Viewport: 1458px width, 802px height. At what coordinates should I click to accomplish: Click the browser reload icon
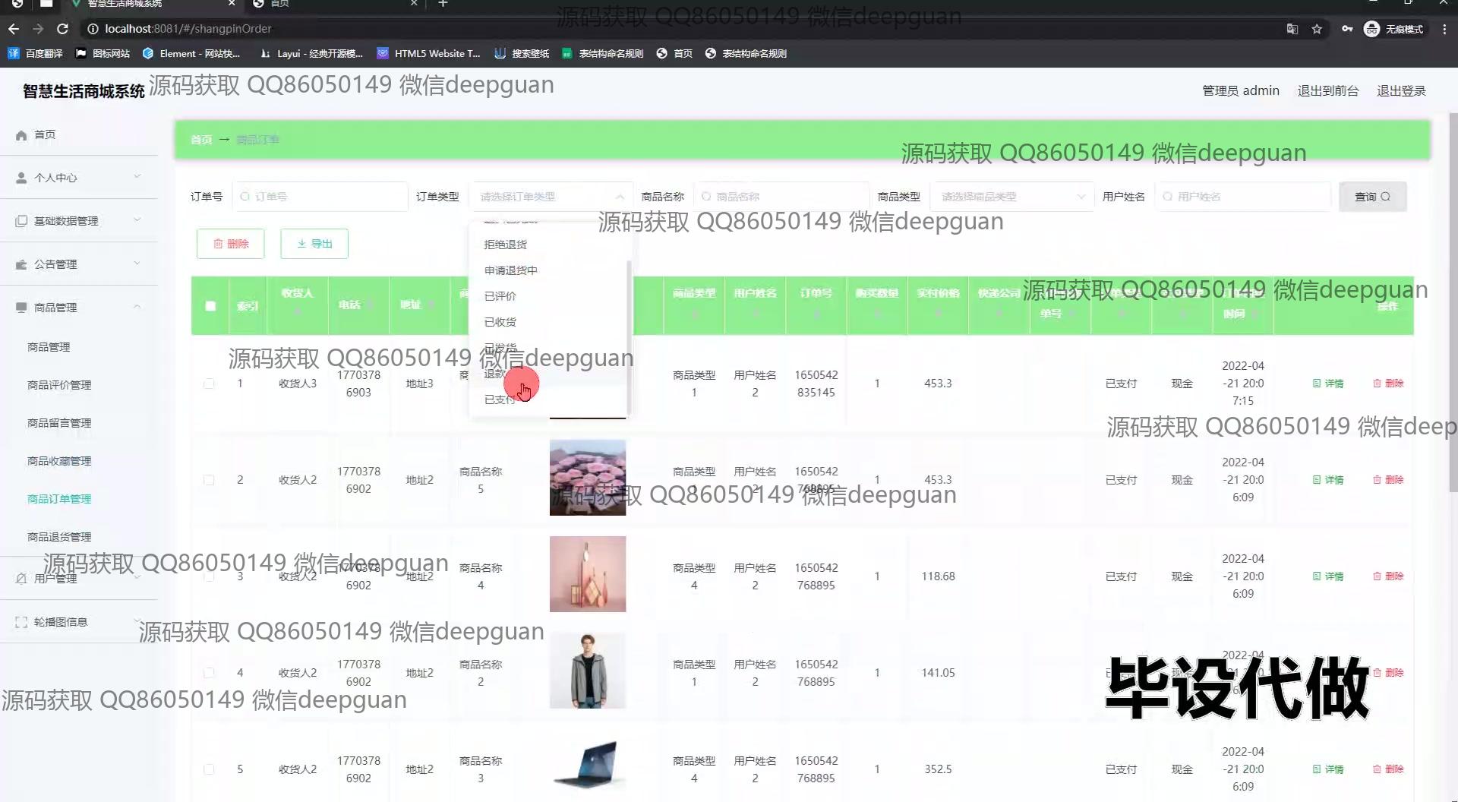[x=63, y=29]
